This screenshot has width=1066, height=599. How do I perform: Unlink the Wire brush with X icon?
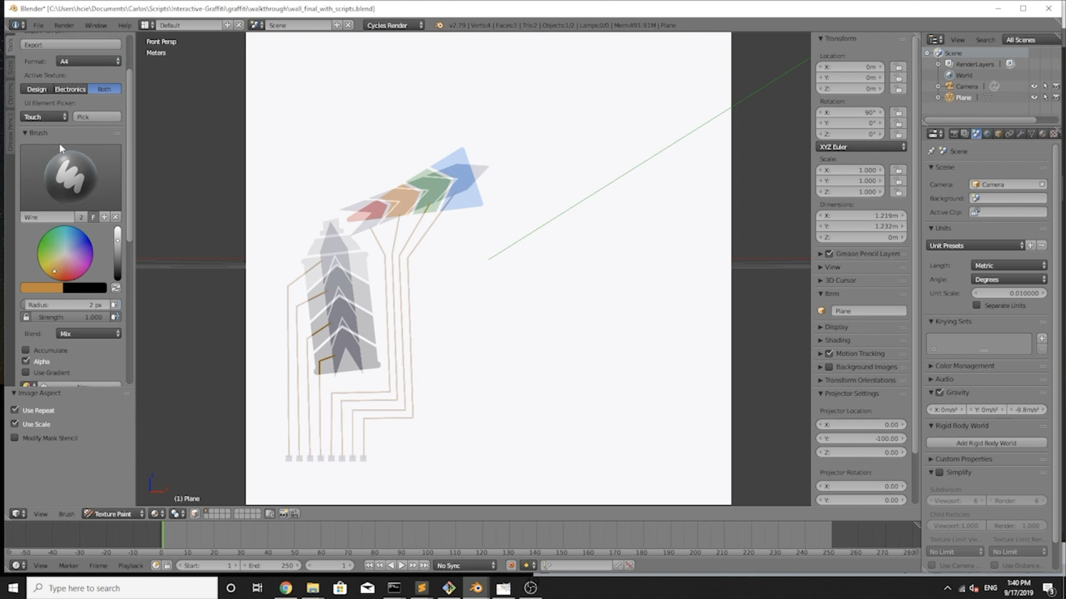point(115,217)
